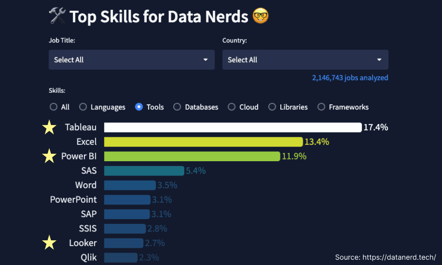Click the yellow star beside Tableau
This screenshot has width=442, height=265.
[x=49, y=127]
